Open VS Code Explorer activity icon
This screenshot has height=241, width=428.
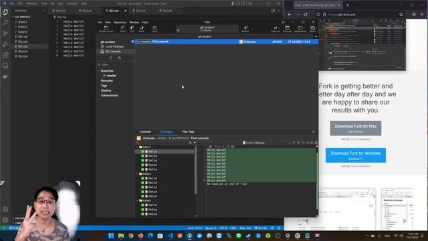(5, 12)
